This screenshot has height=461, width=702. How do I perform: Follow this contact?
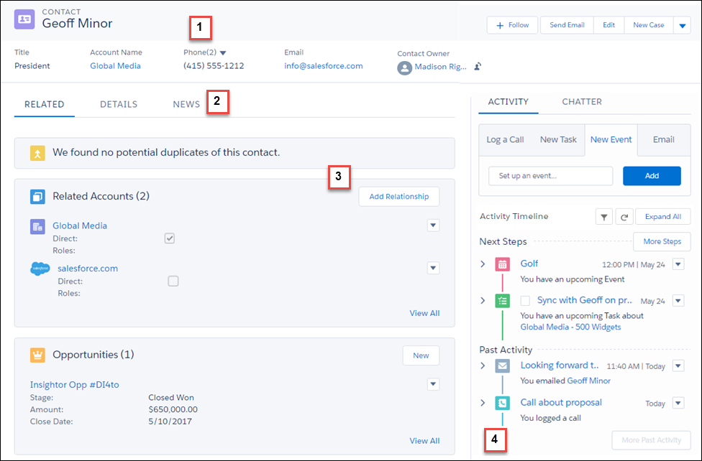click(512, 25)
